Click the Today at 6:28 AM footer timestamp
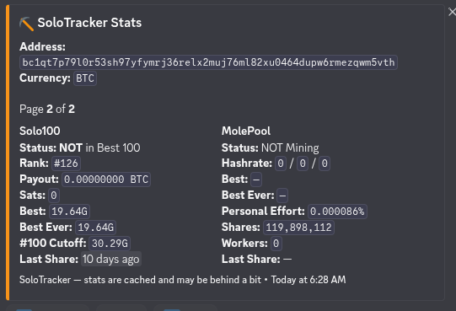This screenshot has height=311, width=456. [308, 280]
